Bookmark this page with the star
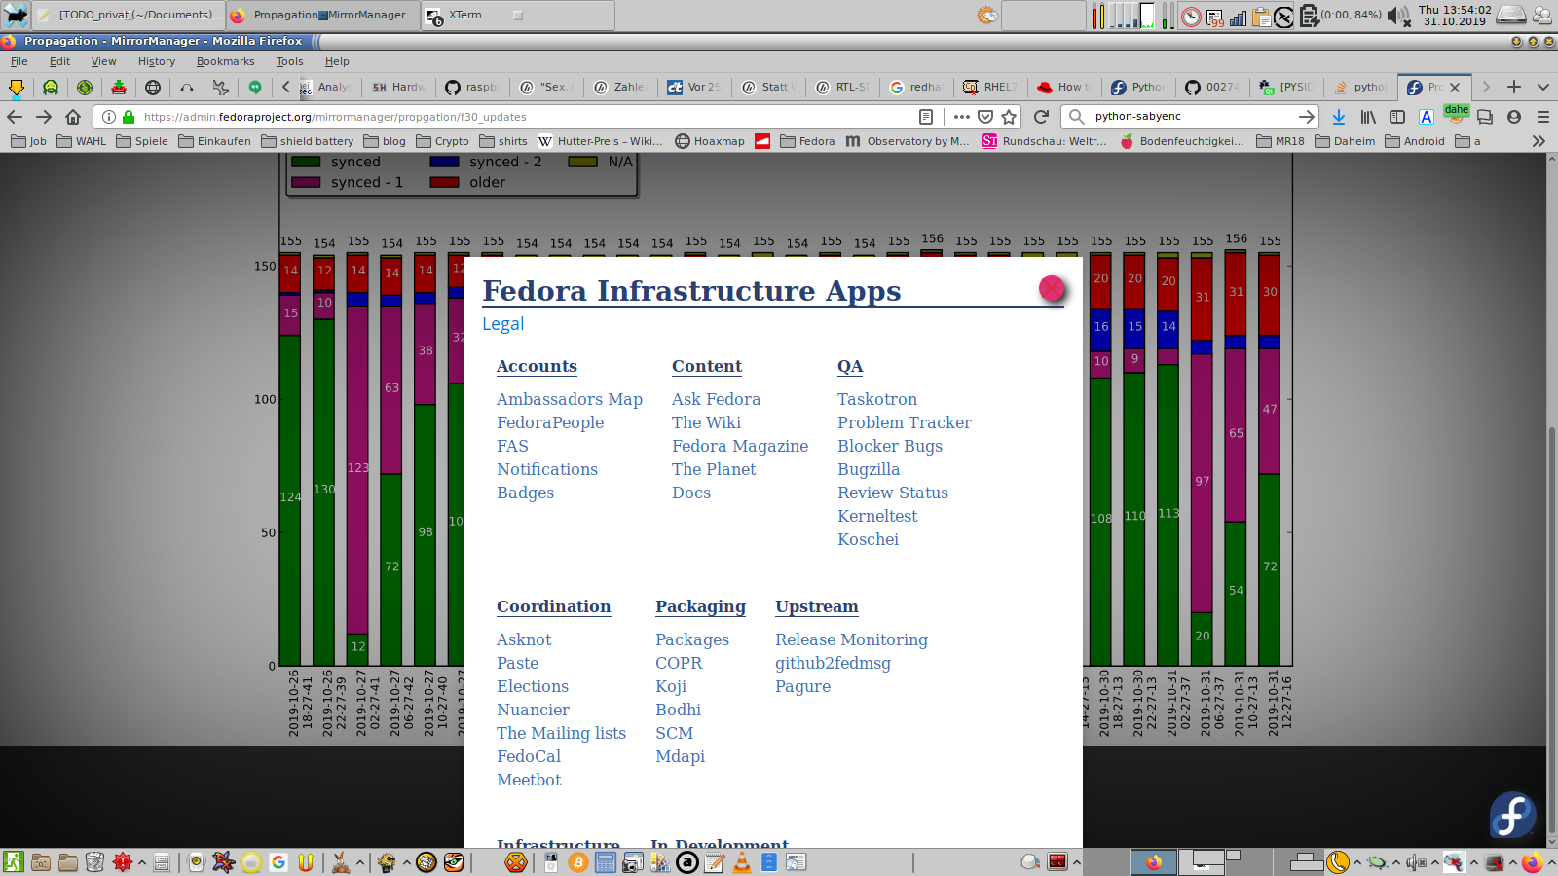 pyautogui.click(x=1009, y=117)
